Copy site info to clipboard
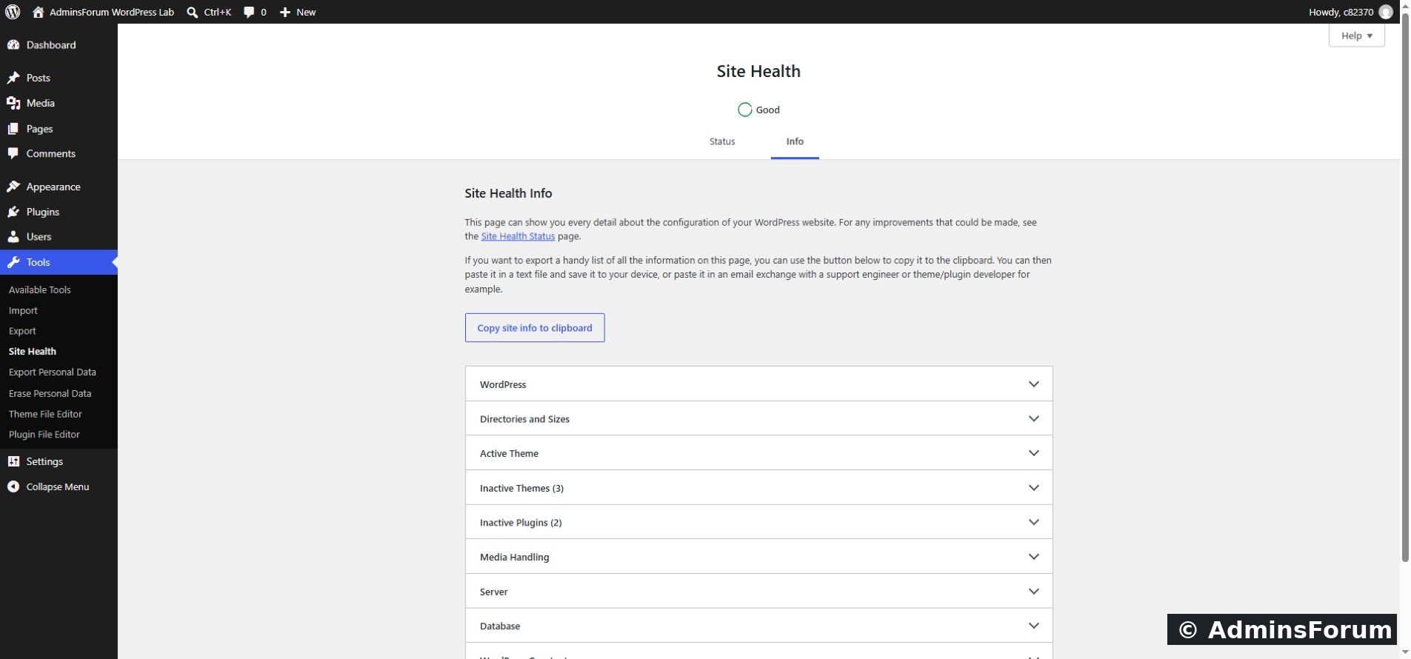1411x659 pixels. pos(535,328)
